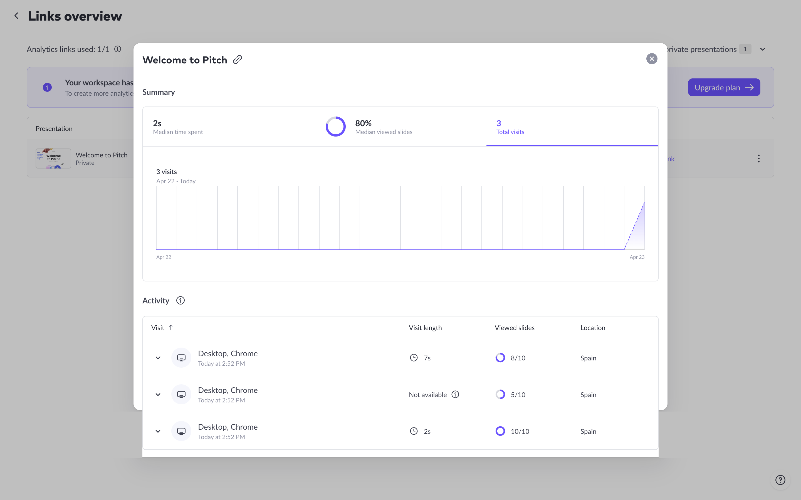Click the 8/10 progress ring
The height and width of the screenshot is (500, 801).
pos(500,358)
